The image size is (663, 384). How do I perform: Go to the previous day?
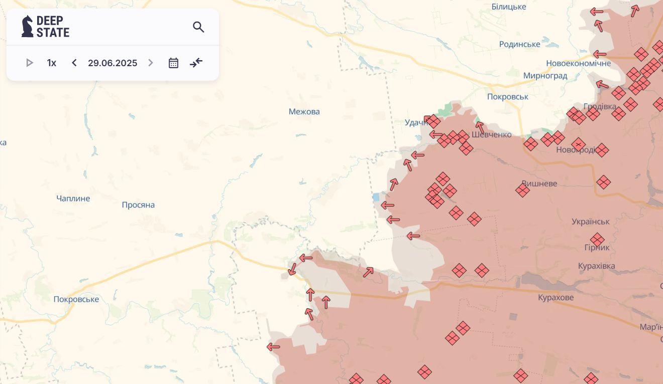(x=74, y=63)
